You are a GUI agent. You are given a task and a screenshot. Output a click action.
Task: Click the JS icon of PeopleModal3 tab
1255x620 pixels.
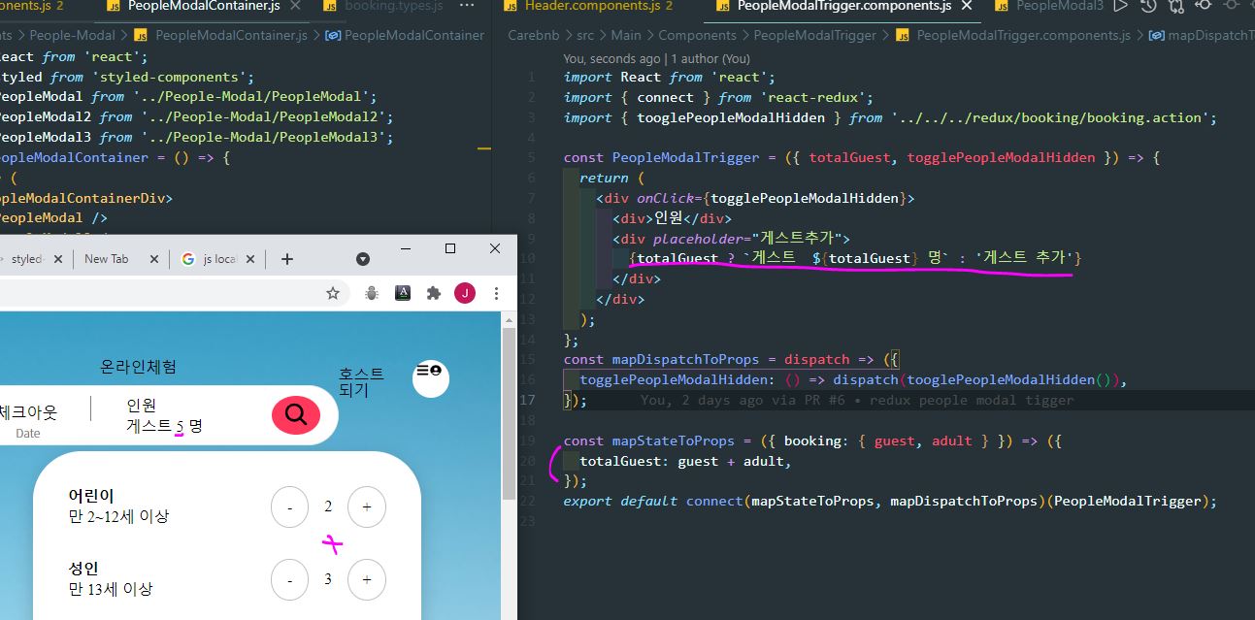tap(1000, 6)
